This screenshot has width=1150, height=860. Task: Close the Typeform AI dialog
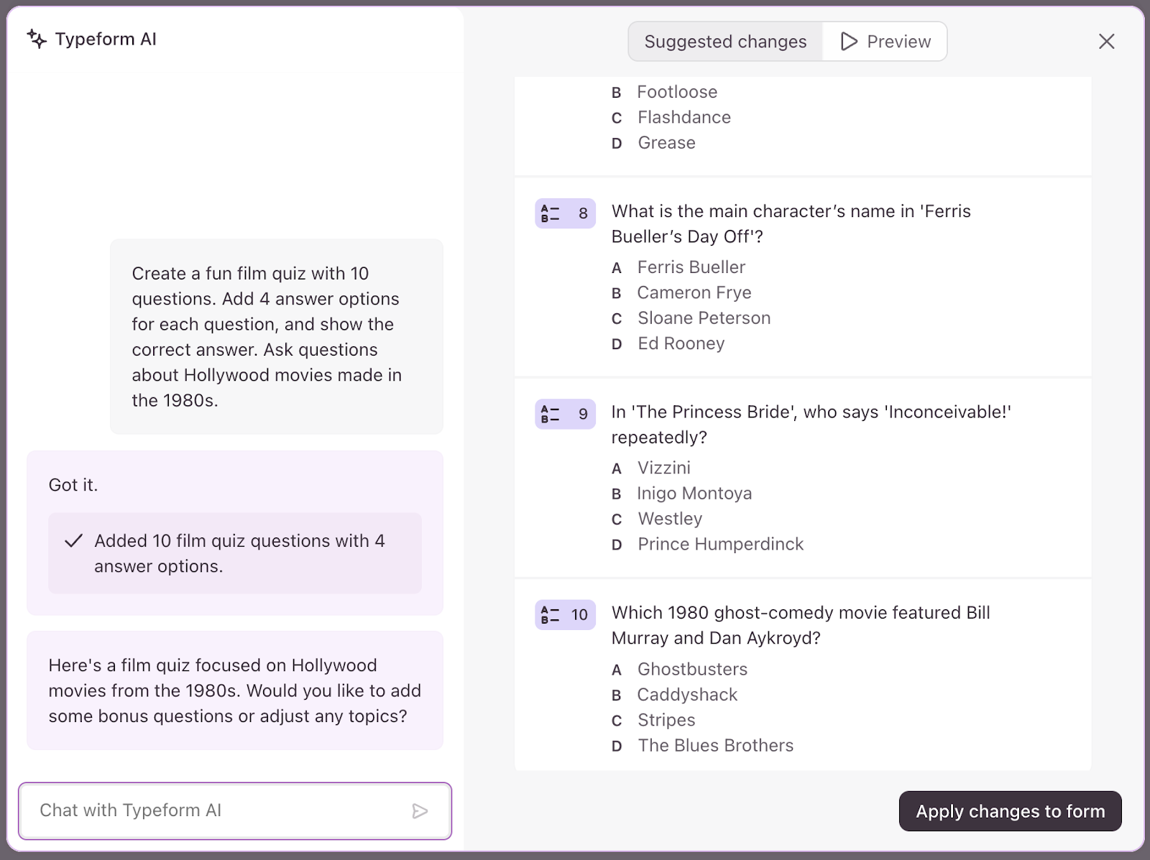(1106, 42)
